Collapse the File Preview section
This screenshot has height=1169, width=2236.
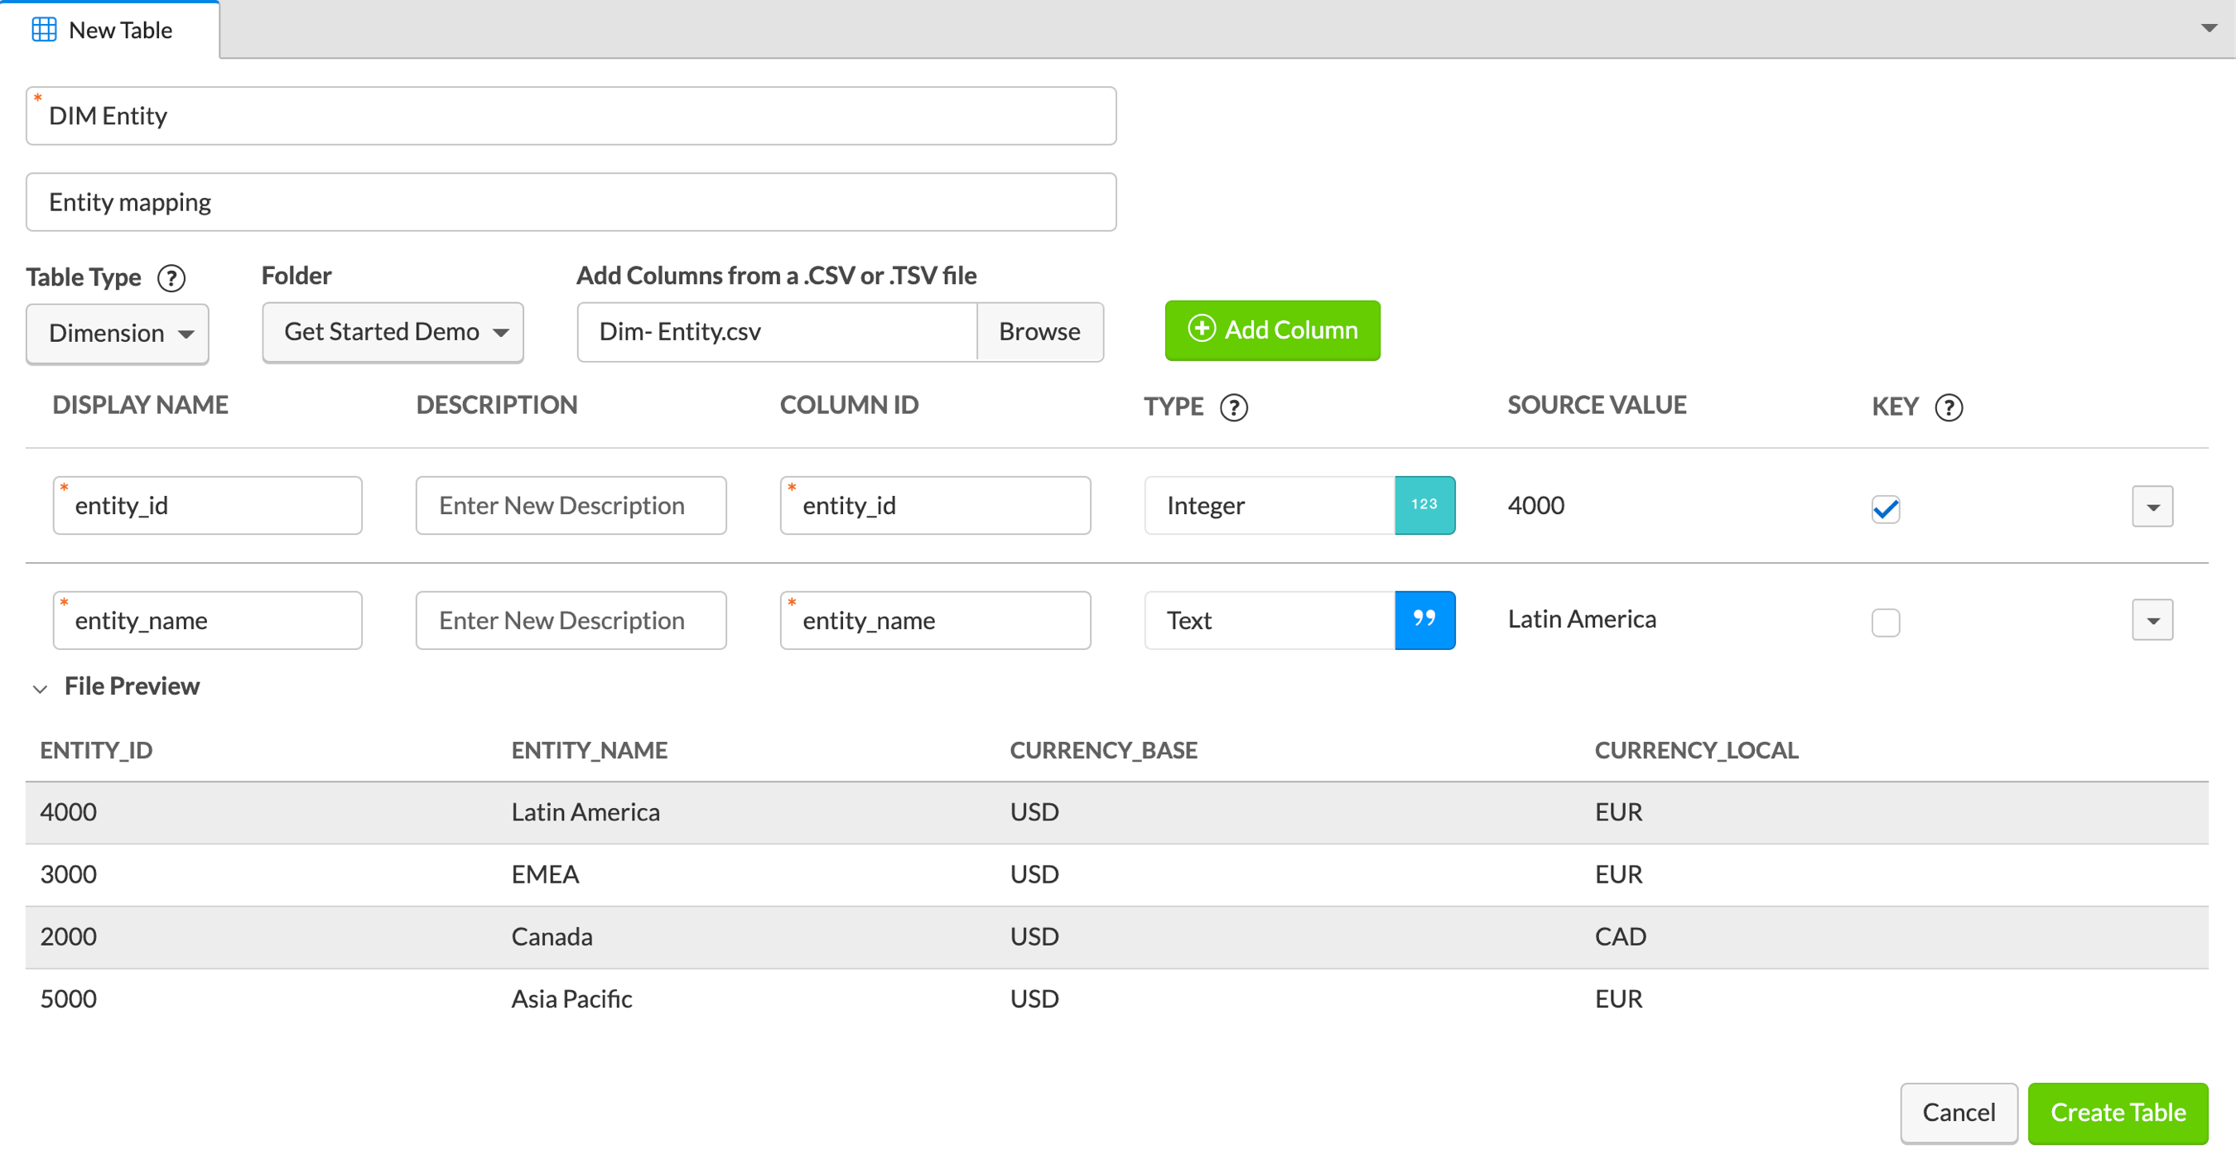[40, 688]
